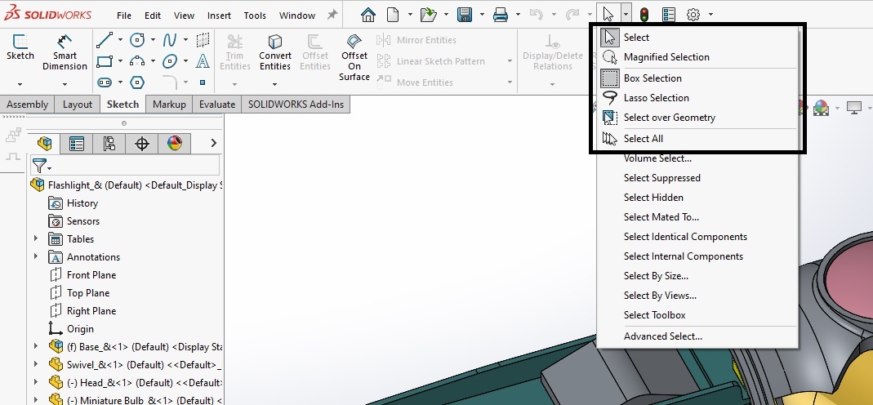Pin the menu bar with pushpin
Viewport: 873px width, 405px height.
(332, 15)
